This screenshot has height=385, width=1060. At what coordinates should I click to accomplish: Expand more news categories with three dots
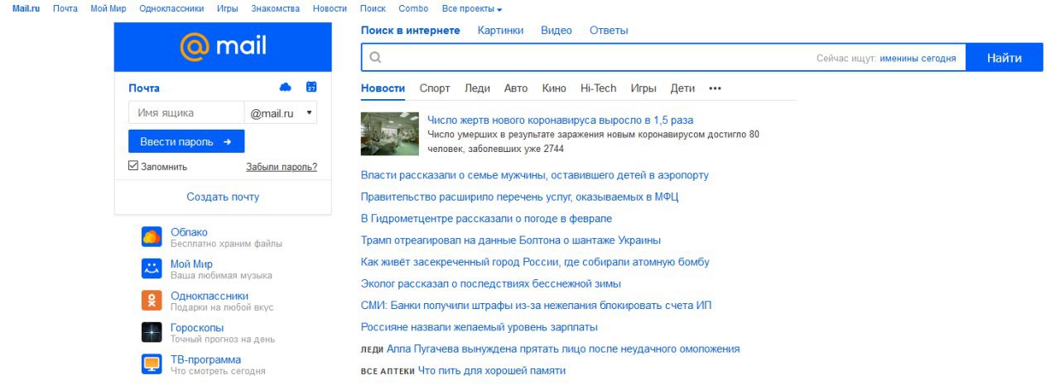(x=715, y=88)
